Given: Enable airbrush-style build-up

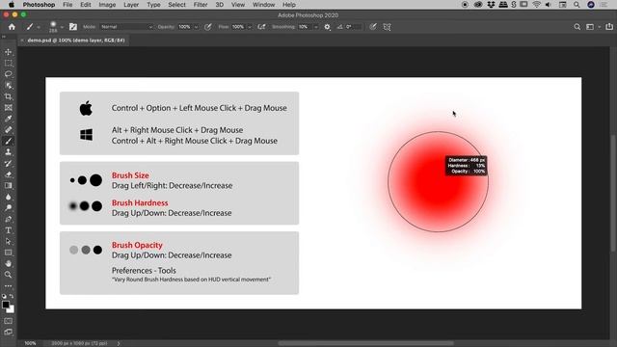Looking at the screenshot, I should click(x=261, y=27).
